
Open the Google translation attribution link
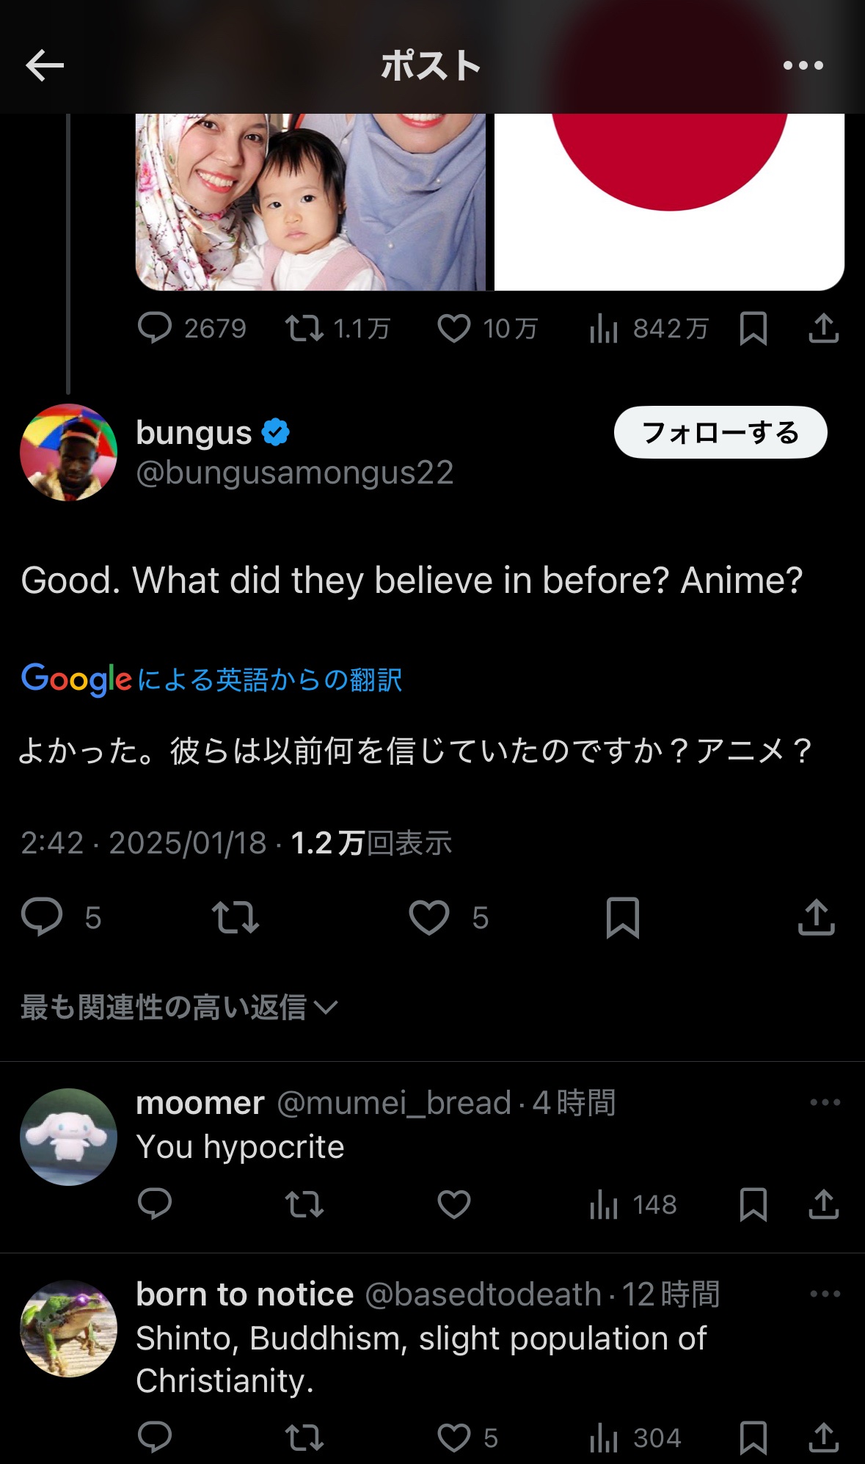(211, 680)
